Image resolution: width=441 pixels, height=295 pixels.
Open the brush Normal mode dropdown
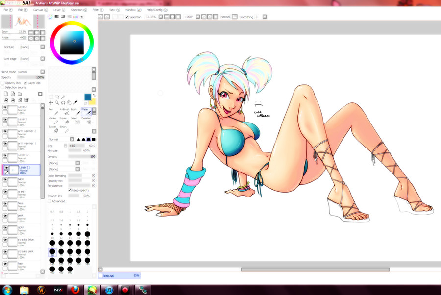click(x=72, y=139)
